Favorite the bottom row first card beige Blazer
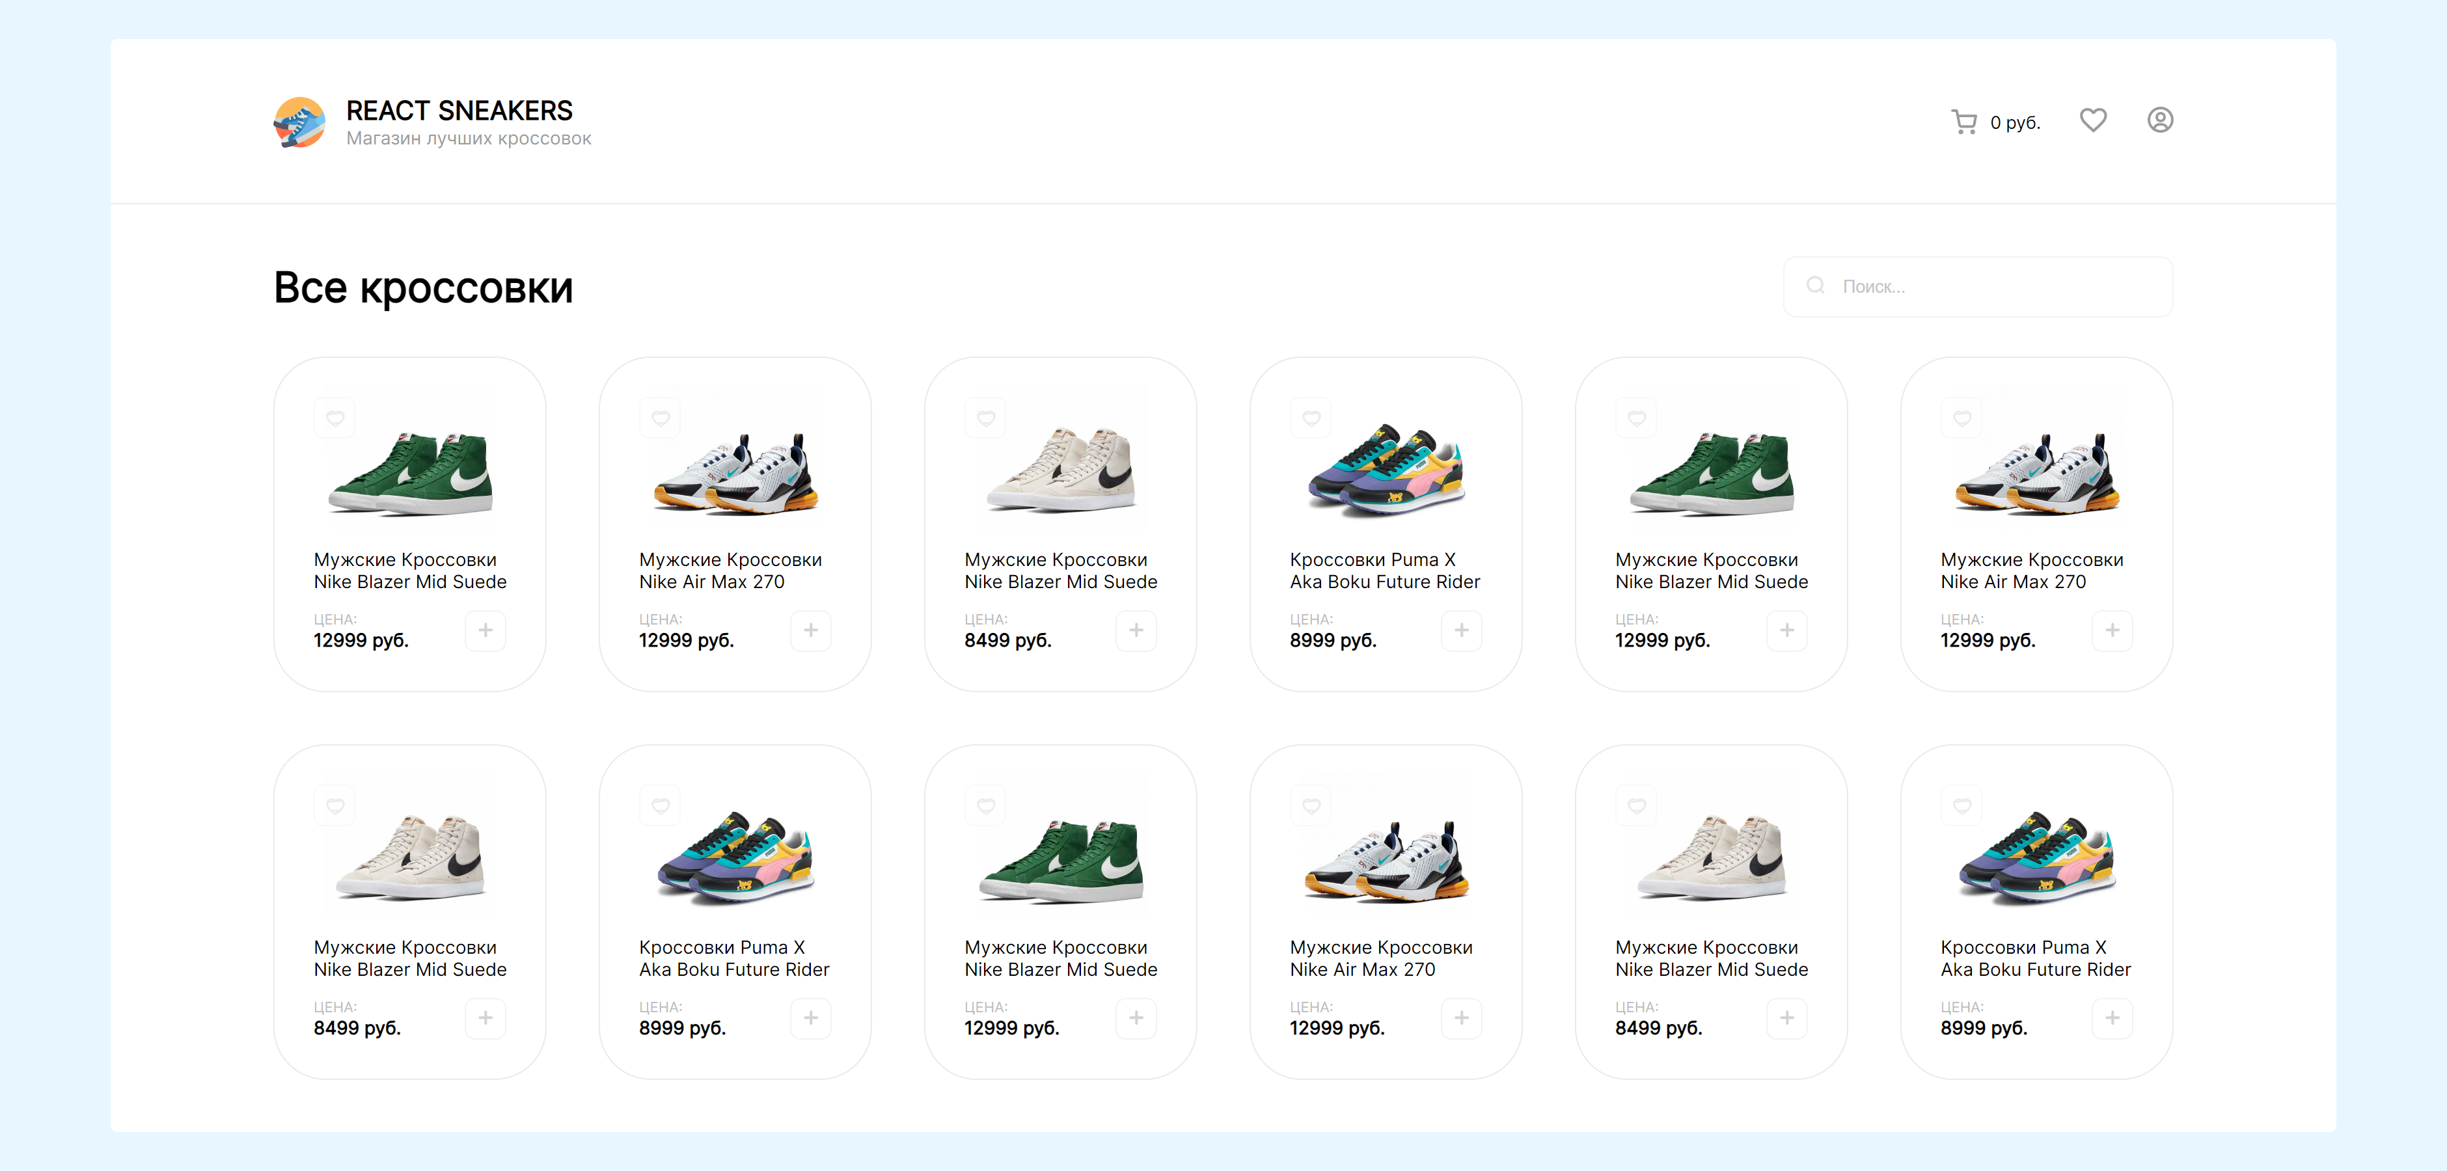The image size is (2447, 1171). (x=335, y=805)
